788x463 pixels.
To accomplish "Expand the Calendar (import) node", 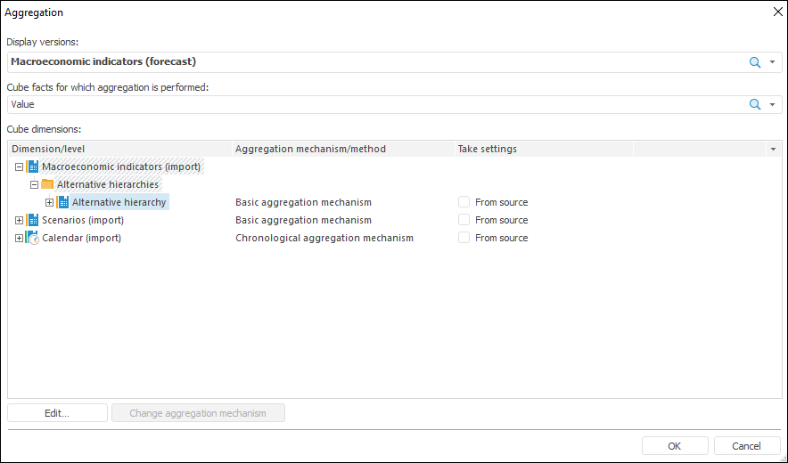I will click(19, 238).
